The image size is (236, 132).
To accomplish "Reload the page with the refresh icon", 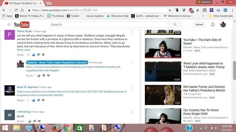I will (x=16, y=10).
